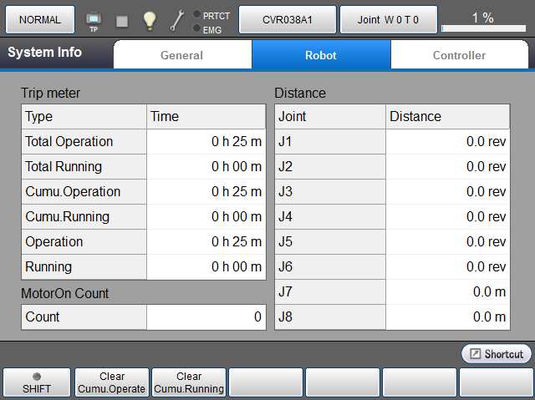Click the wrench maintenance icon
This screenshot has width=535, height=400.
point(176,20)
